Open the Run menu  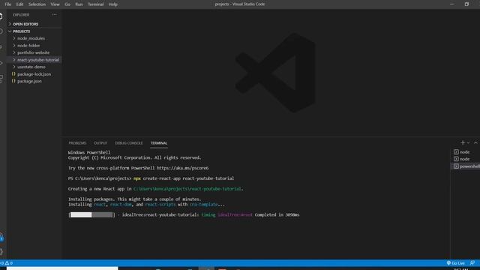(79, 4)
